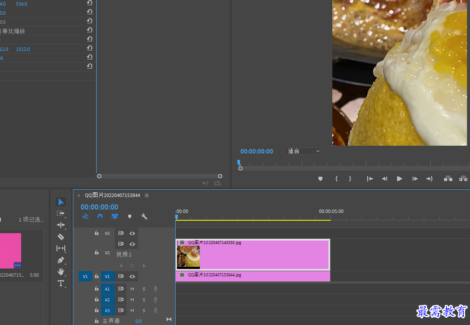Select the QQ图片20220407153844 sequence tab
The height and width of the screenshot is (325, 470).
[112, 195]
